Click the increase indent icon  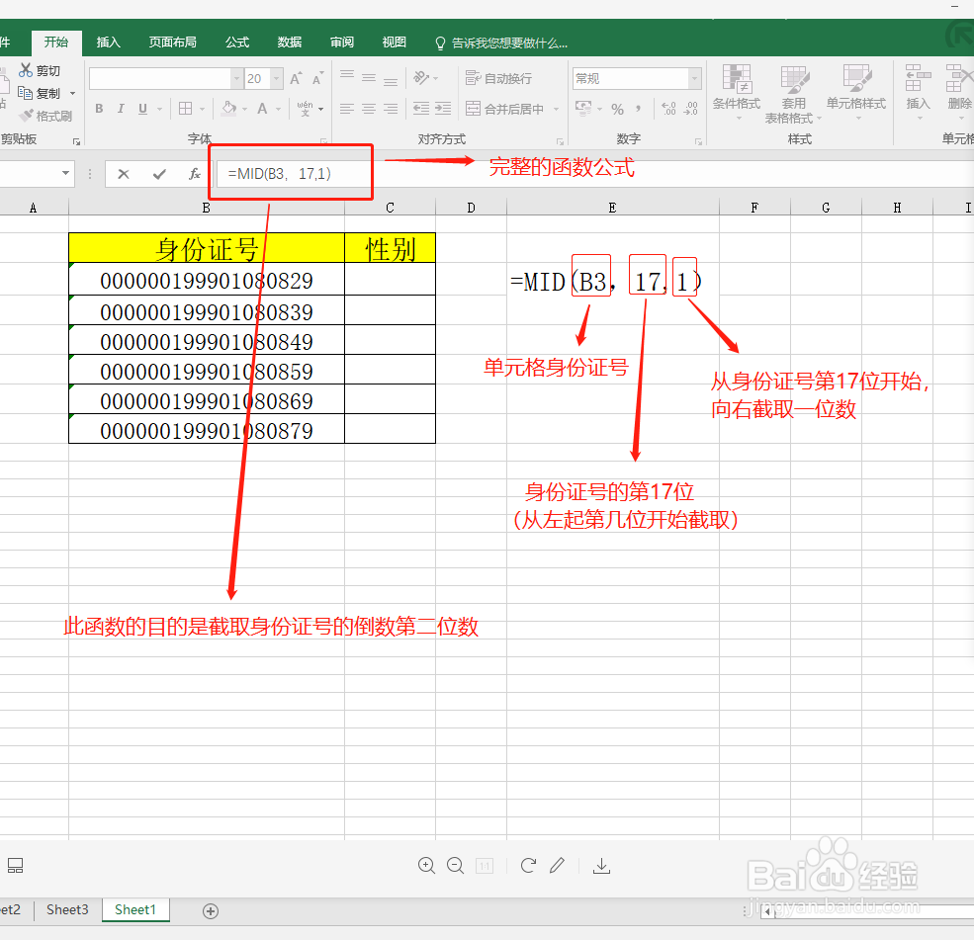443,110
